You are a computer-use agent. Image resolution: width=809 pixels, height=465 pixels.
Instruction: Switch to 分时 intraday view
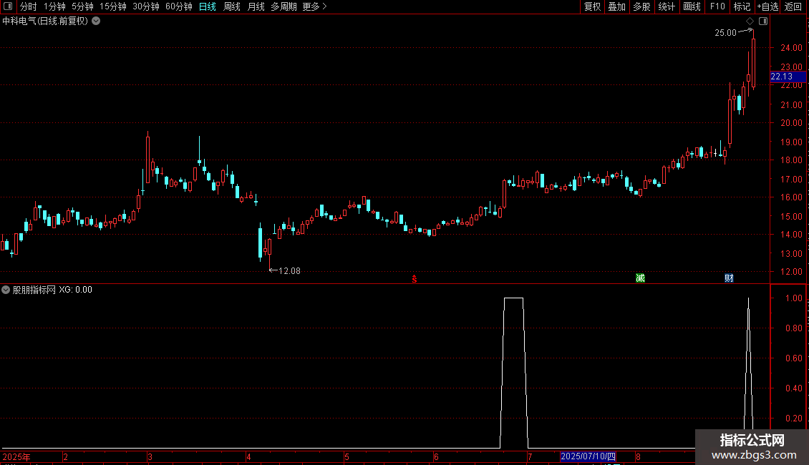[x=29, y=6]
